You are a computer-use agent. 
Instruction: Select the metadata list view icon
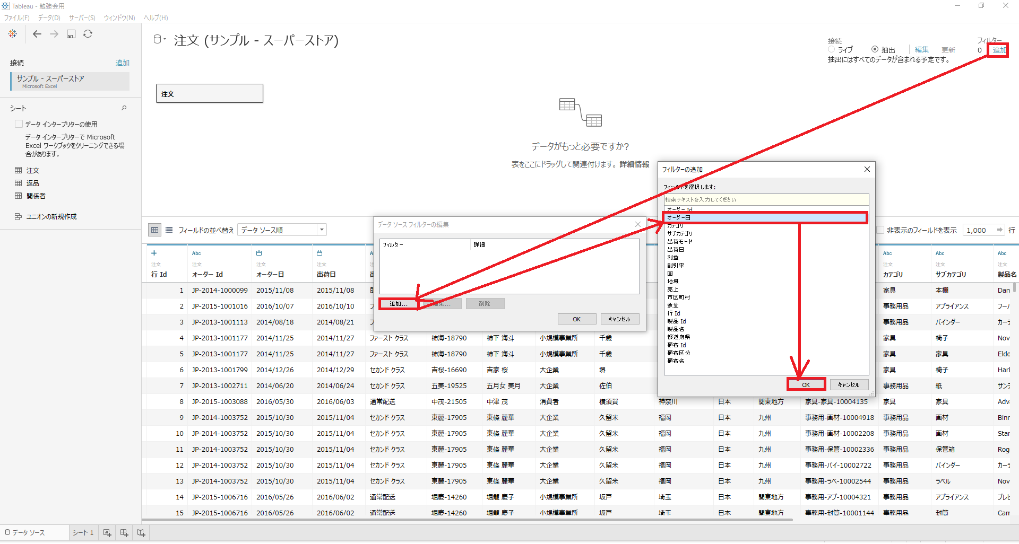[x=169, y=230]
